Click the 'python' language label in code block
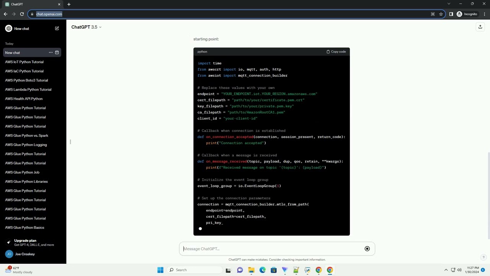This screenshot has width=490, height=276. coord(202,51)
